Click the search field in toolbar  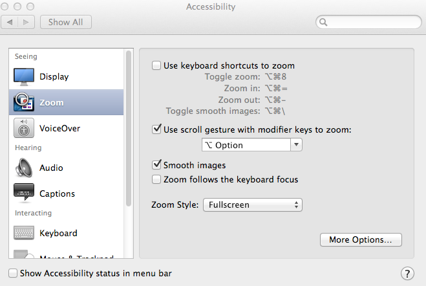[x=368, y=22]
